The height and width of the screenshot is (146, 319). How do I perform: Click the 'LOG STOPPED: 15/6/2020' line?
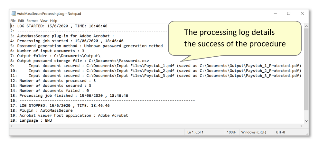pos(60,105)
